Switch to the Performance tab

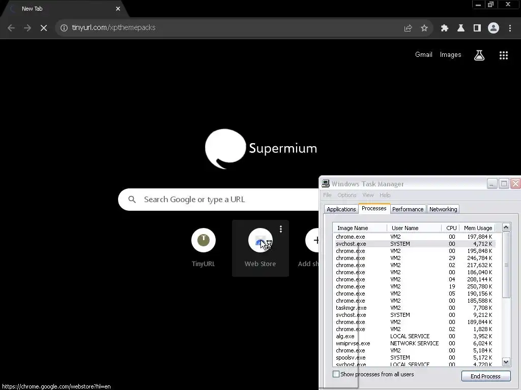click(408, 209)
